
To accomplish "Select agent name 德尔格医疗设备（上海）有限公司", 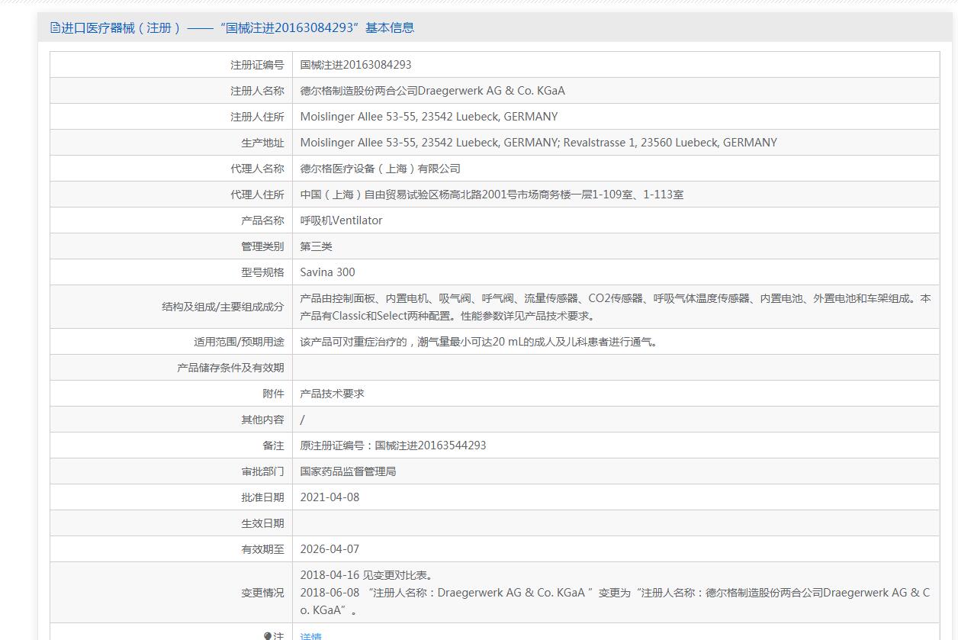I will (x=380, y=169).
